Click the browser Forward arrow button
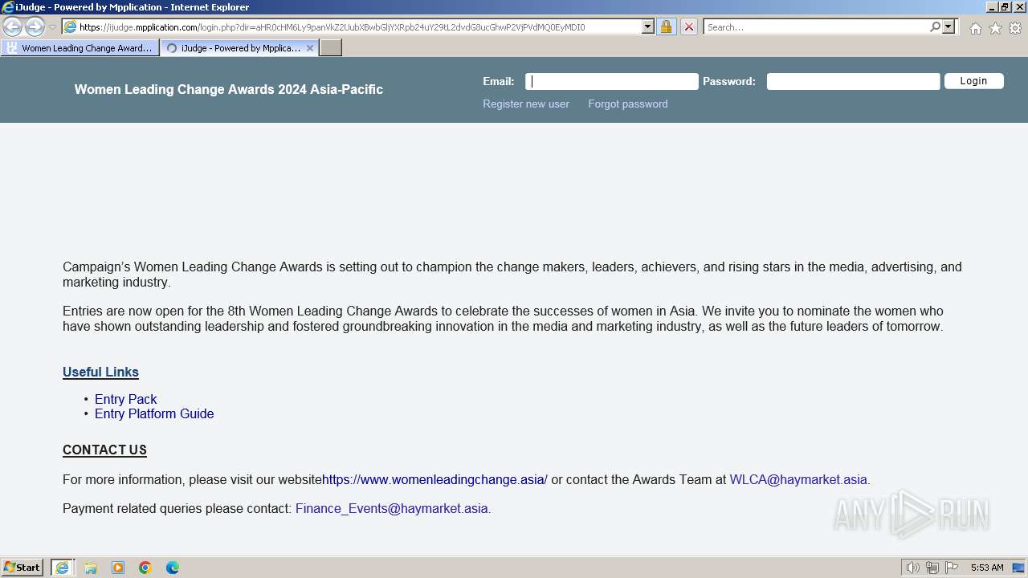This screenshot has height=578, width=1028. click(x=35, y=26)
